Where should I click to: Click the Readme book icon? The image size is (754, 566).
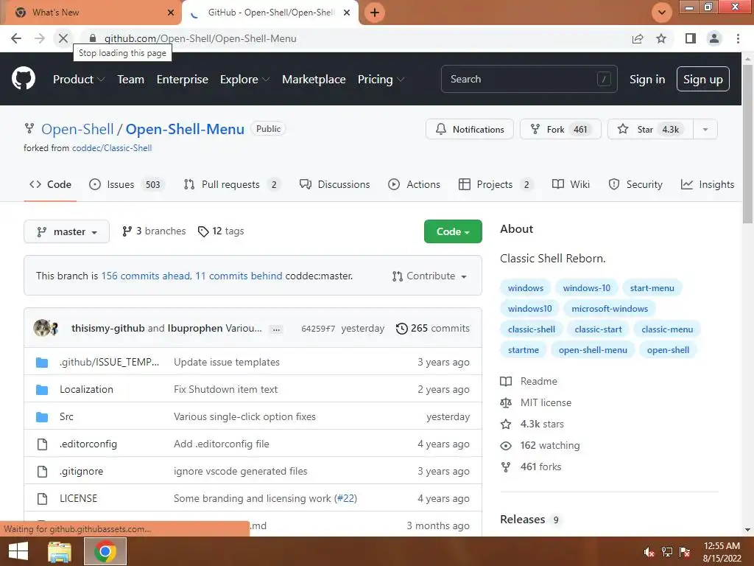point(506,381)
